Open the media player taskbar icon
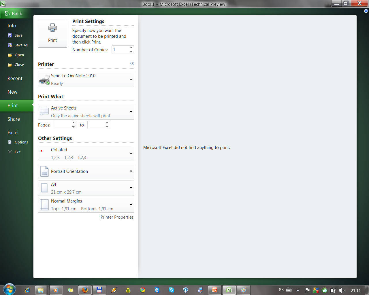 point(56,290)
